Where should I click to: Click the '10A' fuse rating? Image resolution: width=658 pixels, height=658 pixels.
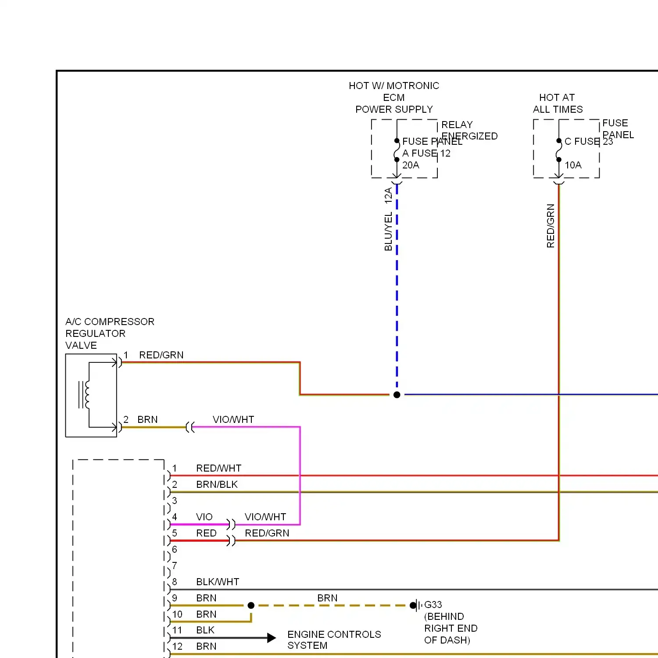[x=573, y=165]
